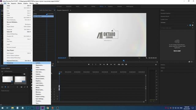Viewport: 196px width, 110px height.
Task: Open the Full playback resolution dropdown
Action: (x=141, y=58)
